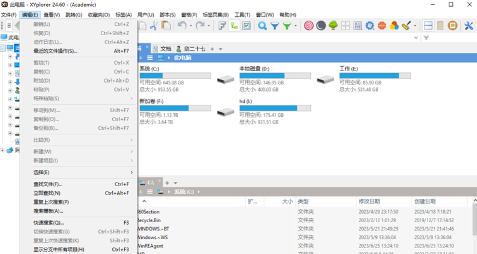Open paintbrush icon dropdown arrow
477x254 pixels.
[x=415, y=26]
